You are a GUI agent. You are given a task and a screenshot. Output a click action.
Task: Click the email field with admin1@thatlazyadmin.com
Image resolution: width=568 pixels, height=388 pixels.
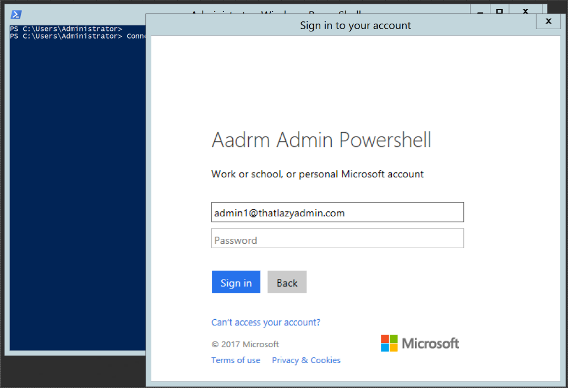(337, 212)
